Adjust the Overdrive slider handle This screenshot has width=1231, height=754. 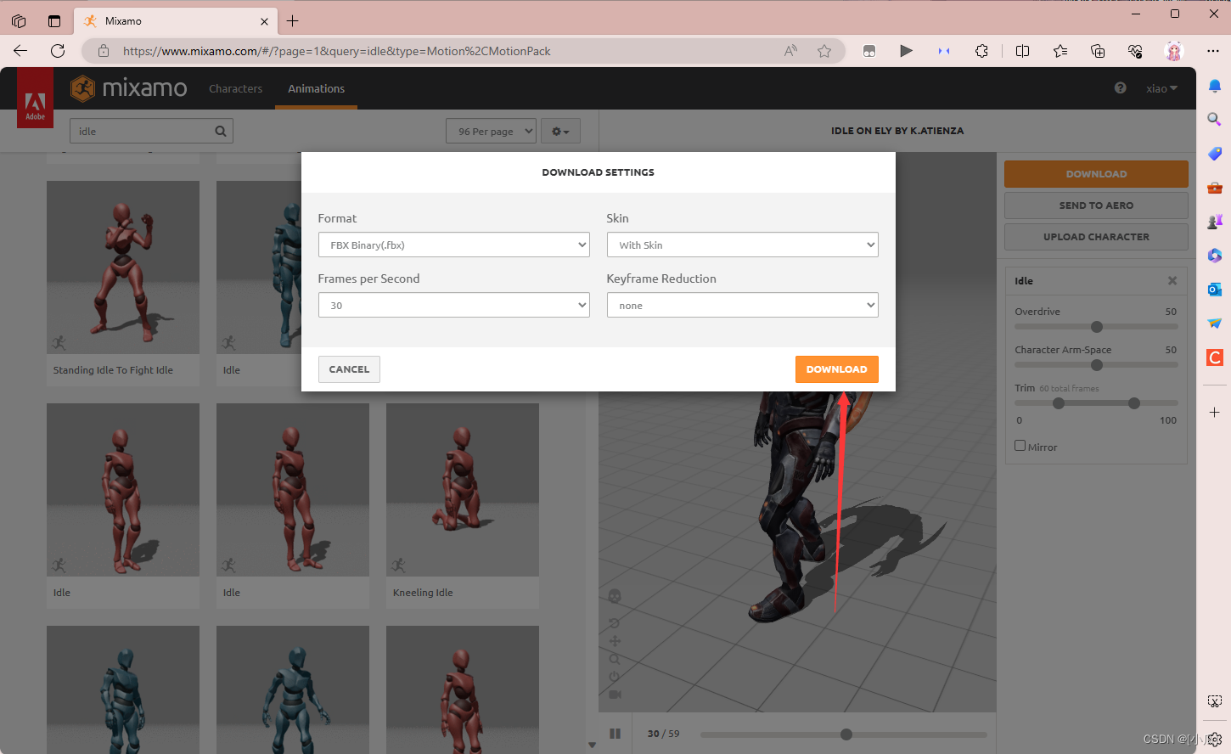[x=1096, y=327]
